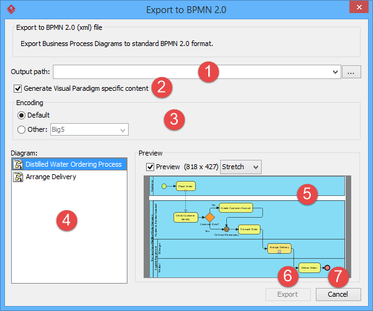Screen dimensions: 373x311
Task: Click the Verify Customer Identity task in preview
Action: 186,218
